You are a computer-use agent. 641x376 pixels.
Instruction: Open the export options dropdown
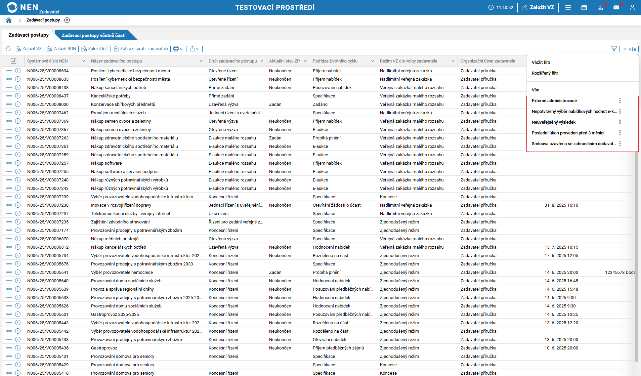tap(194, 49)
